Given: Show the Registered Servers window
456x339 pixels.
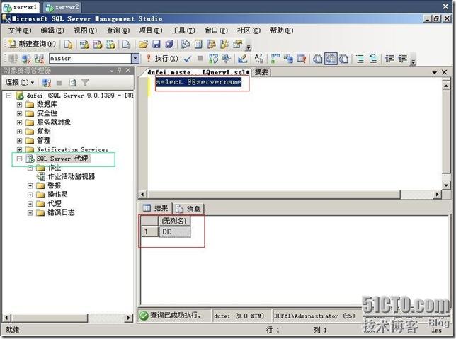Looking at the screenshot, I should pyautogui.click(x=186, y=44).
